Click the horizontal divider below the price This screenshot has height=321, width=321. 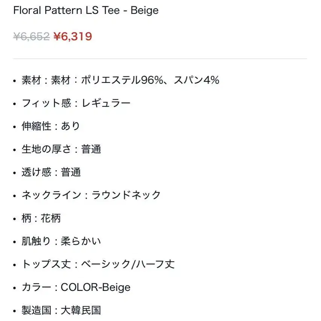160,59
